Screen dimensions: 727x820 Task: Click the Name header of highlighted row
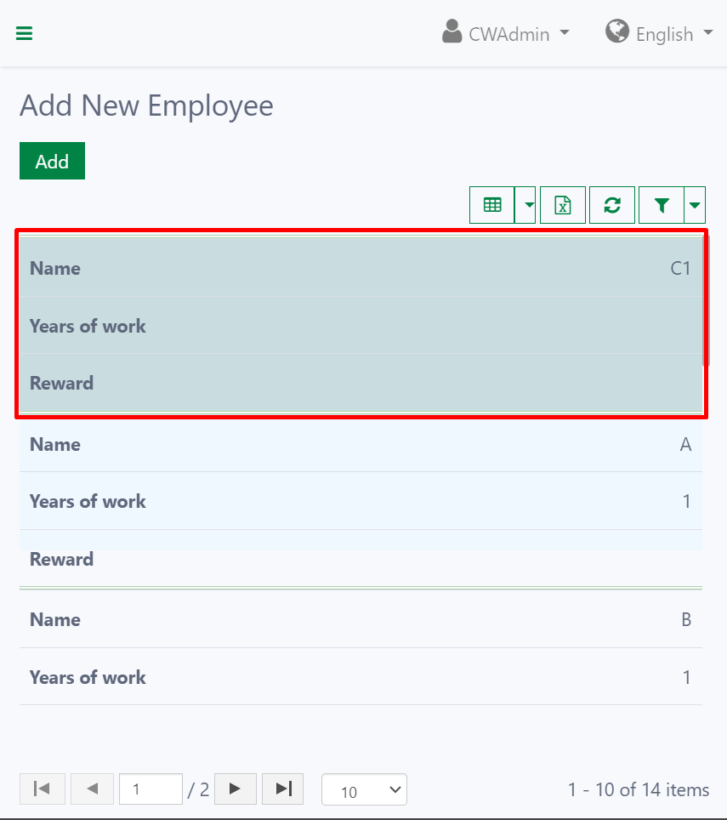click(x=54, y=268)
